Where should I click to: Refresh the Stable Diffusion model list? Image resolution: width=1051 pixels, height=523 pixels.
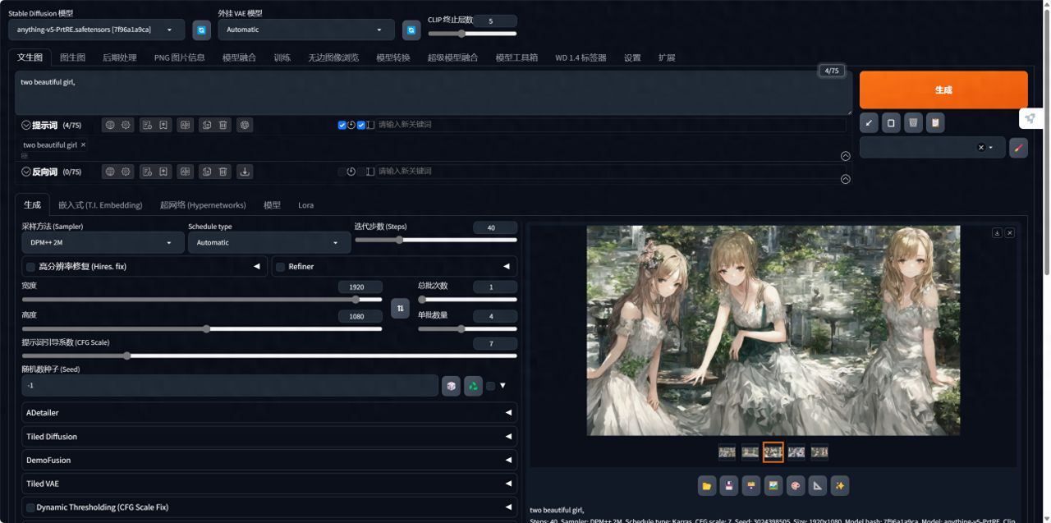(x=201, y=30)
